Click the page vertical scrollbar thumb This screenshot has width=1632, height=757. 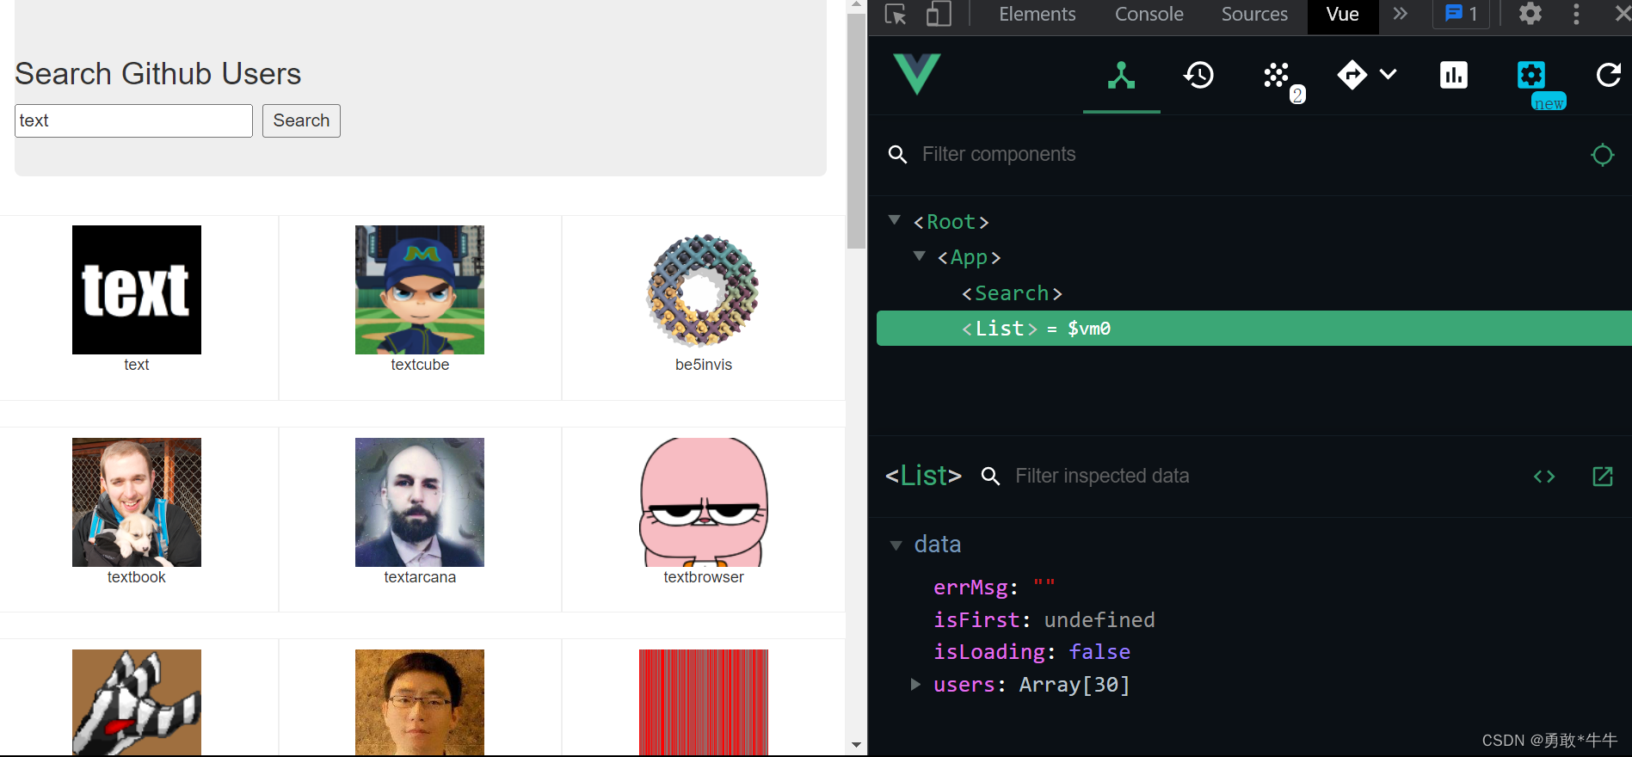point(856,131)
